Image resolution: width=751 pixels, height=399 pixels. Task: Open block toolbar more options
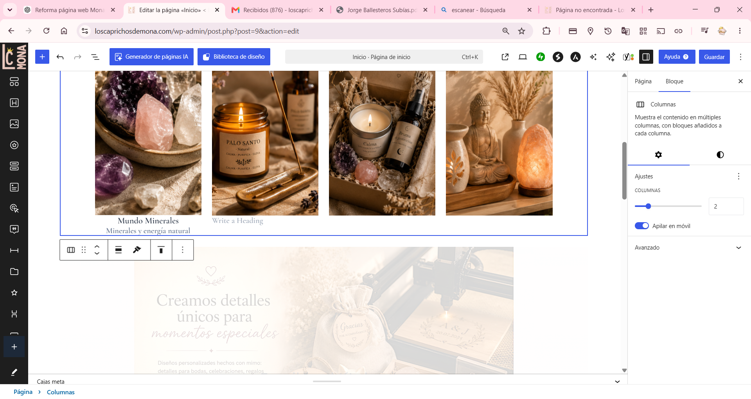pos(182,250)
